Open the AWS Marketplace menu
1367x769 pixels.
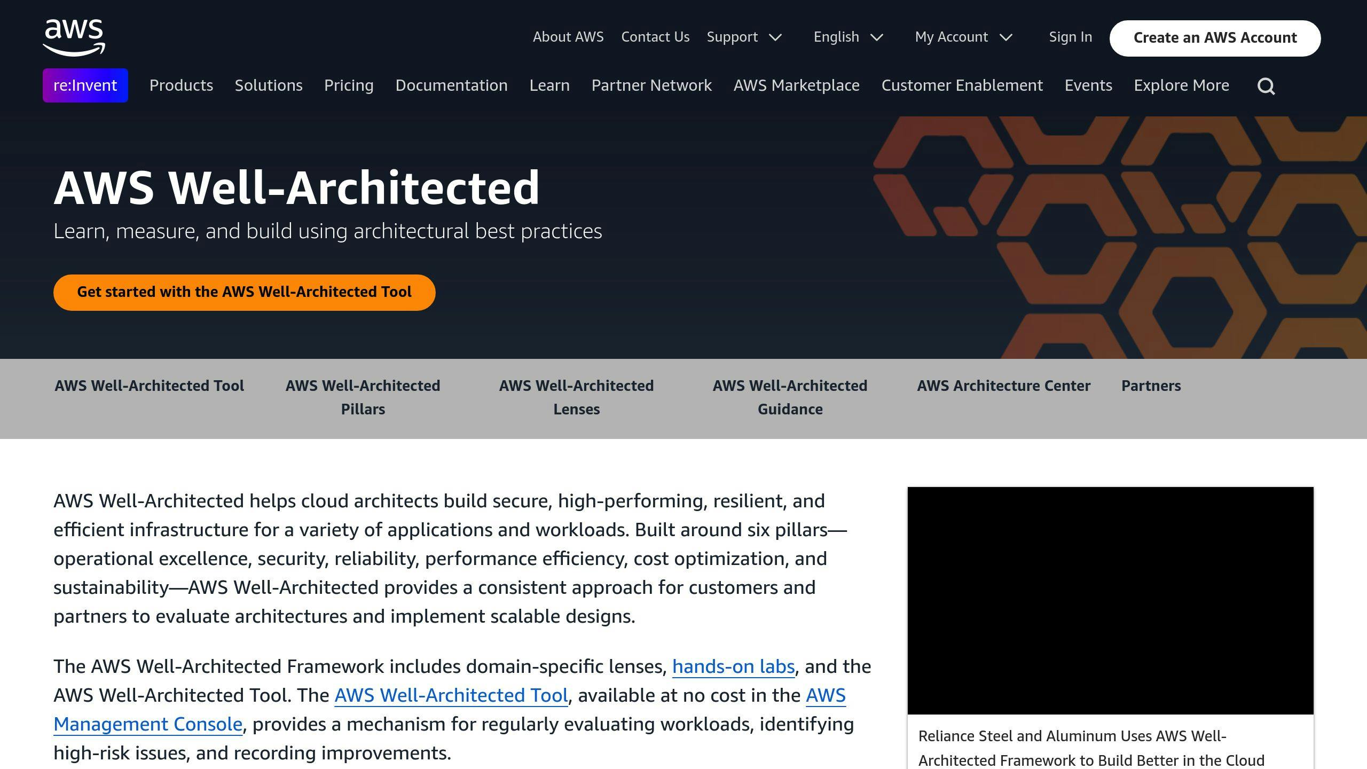(x=797, y=85)
